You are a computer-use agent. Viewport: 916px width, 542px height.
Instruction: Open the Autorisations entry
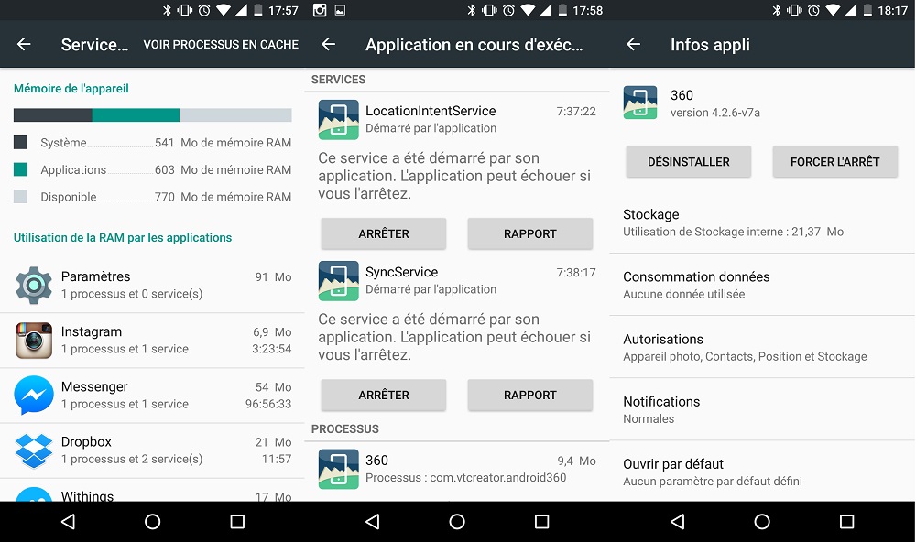(760, 347)
